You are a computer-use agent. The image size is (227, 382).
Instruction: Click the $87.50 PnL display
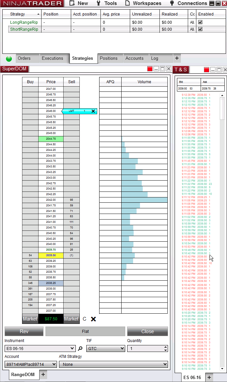(51, 319)
